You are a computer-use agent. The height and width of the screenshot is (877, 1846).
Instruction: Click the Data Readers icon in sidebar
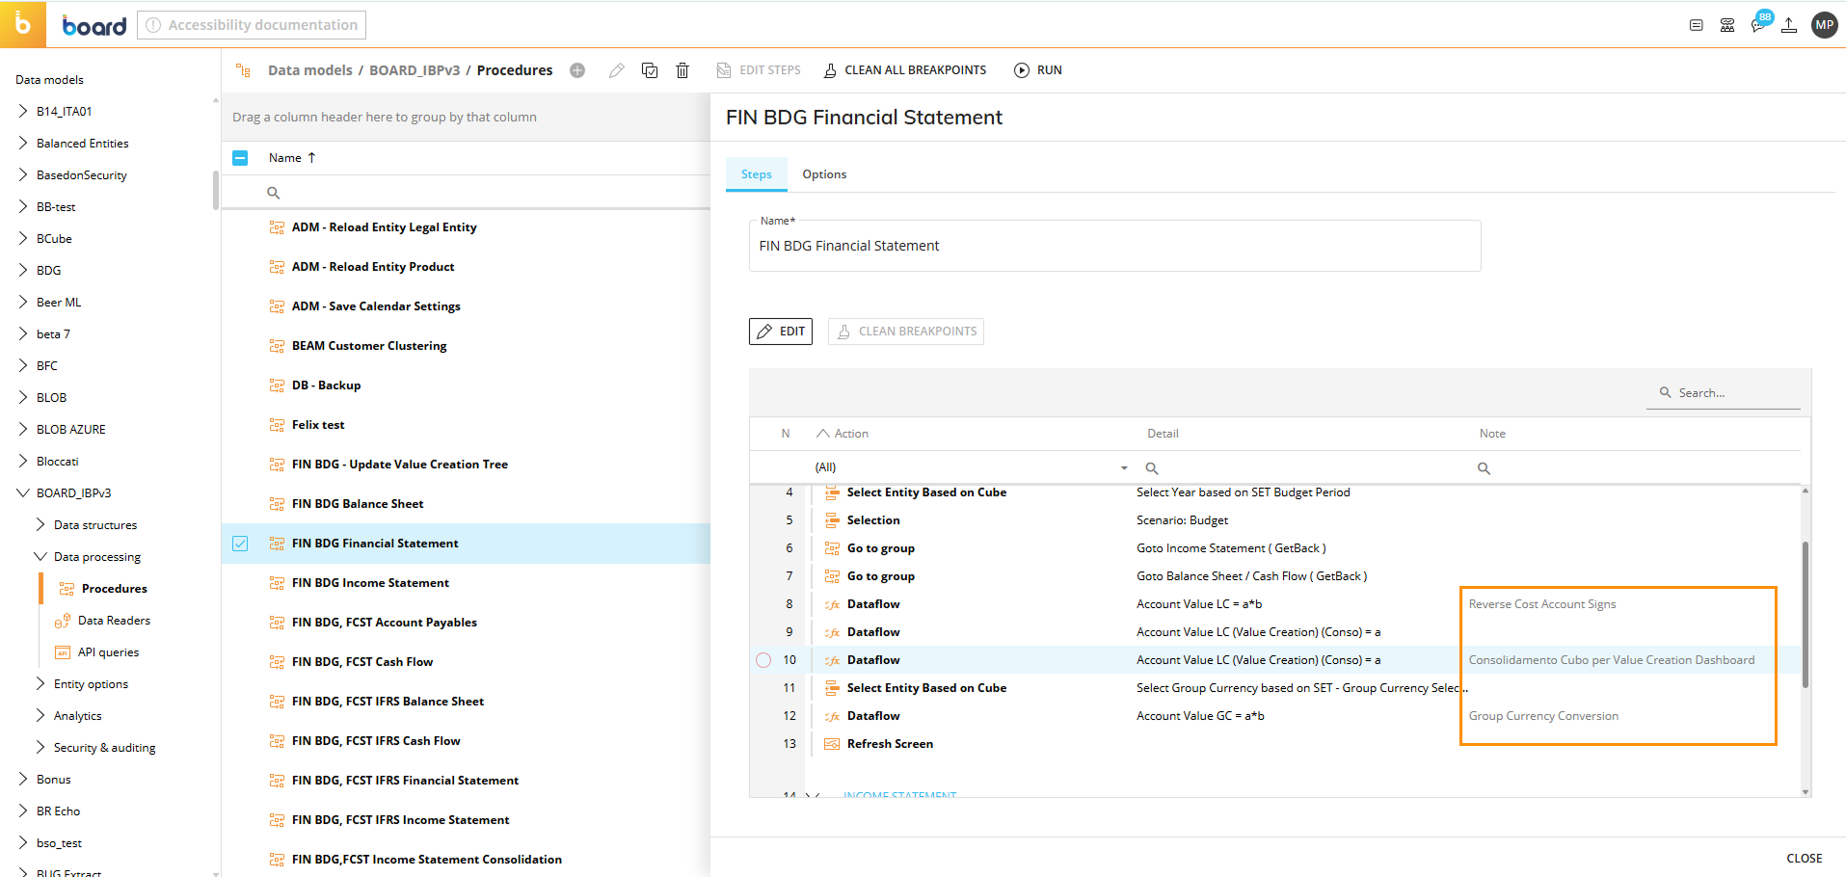[63, 621]
